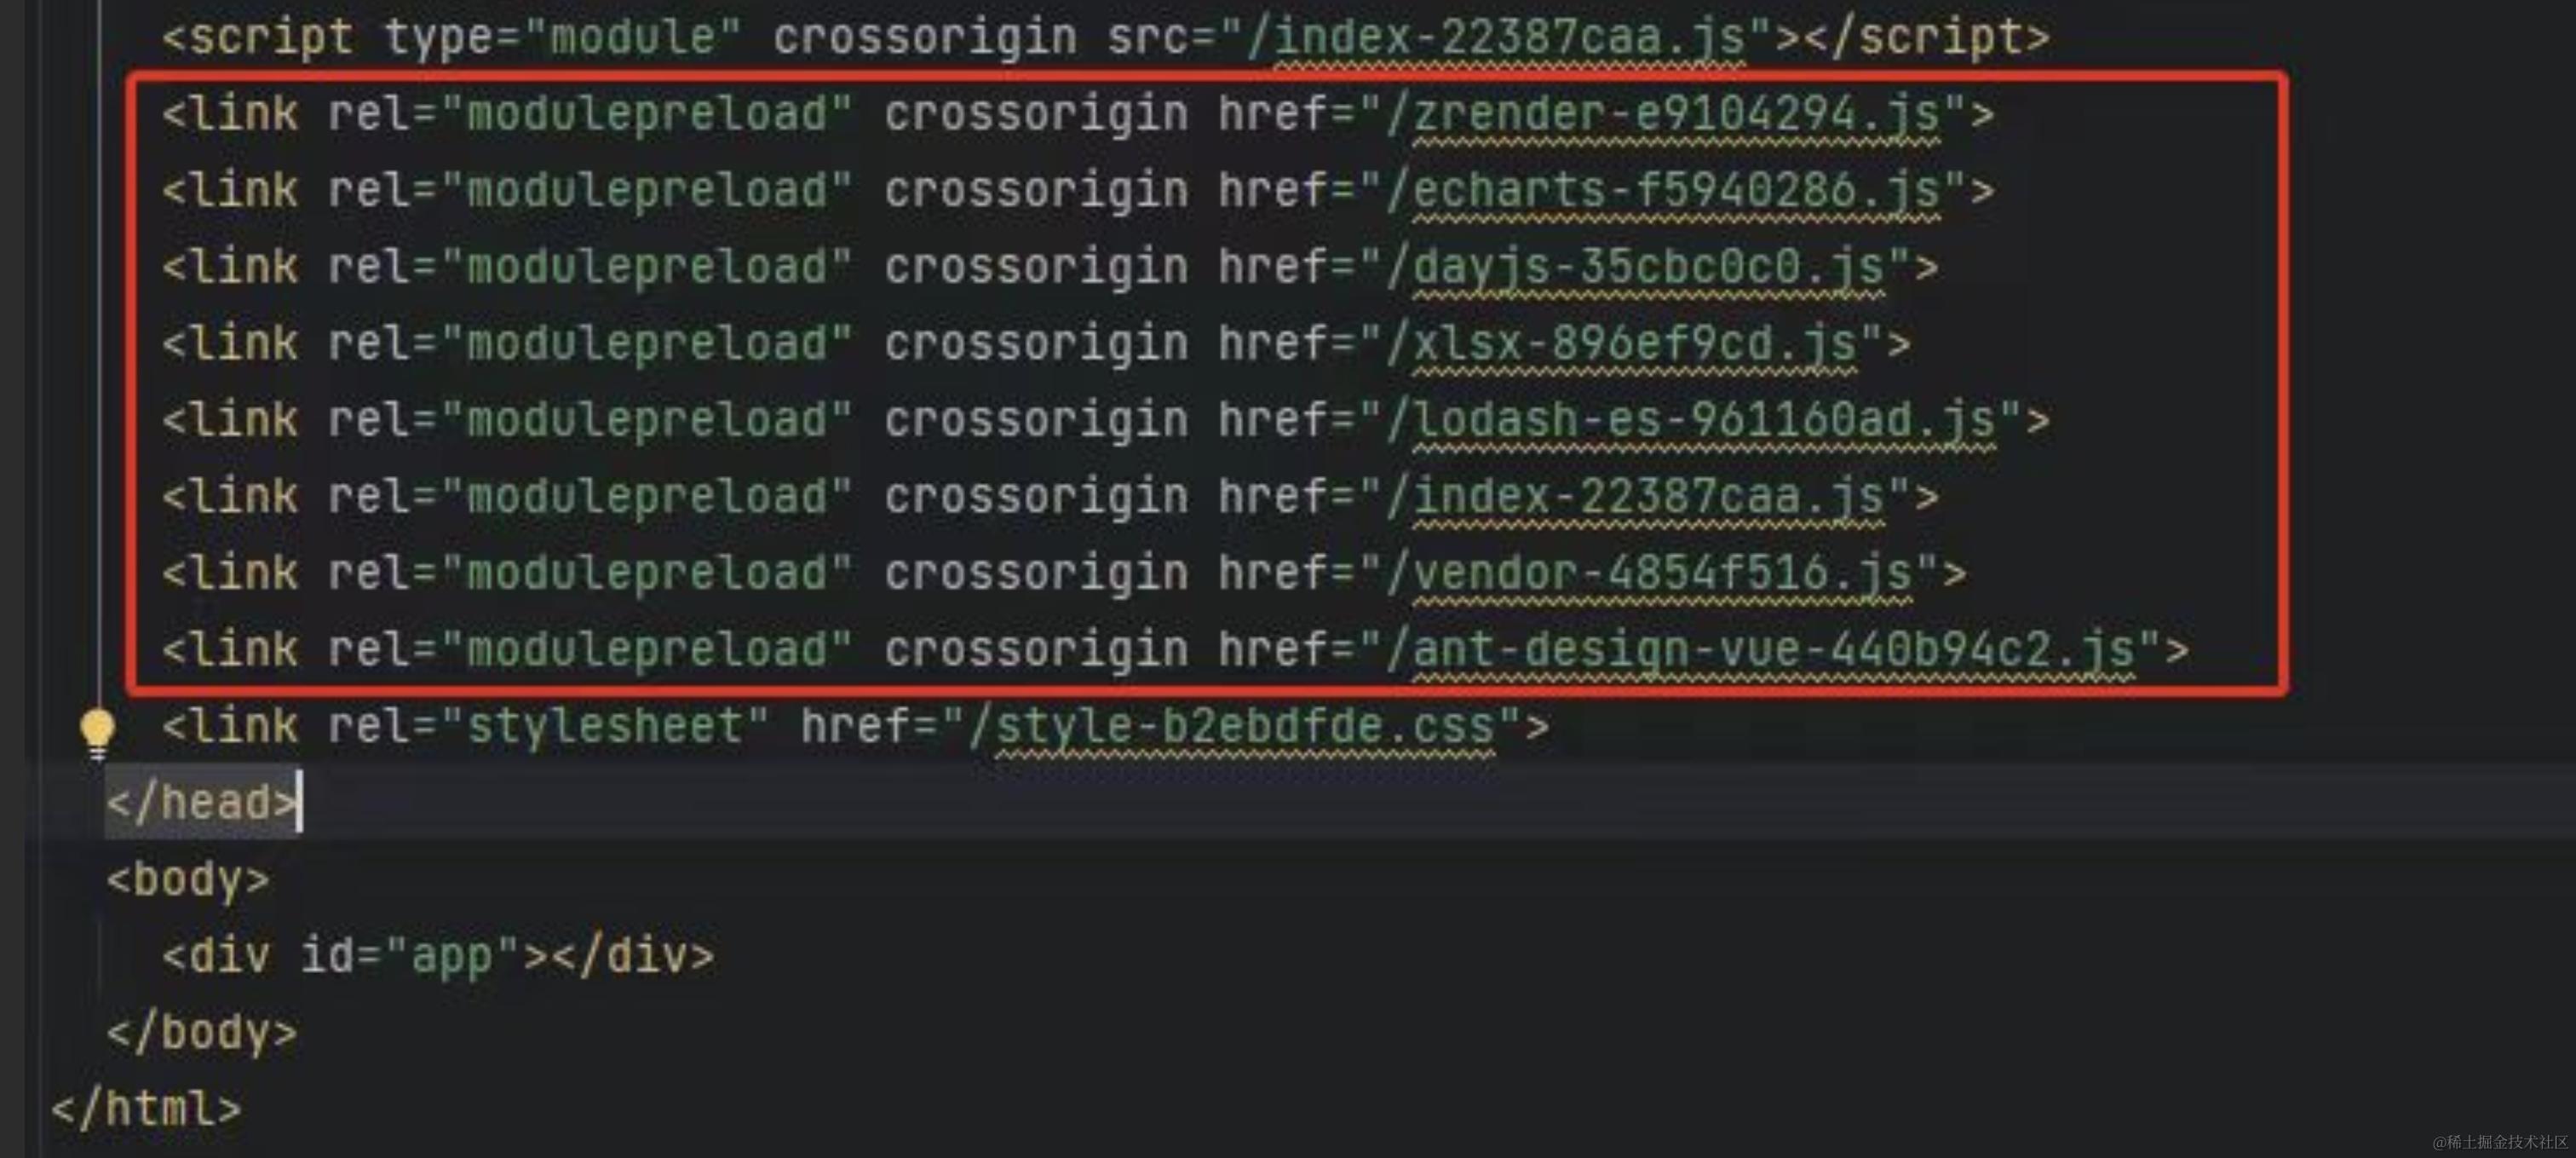Open the zrender-e9104294.js href link
Screen dimensions: 2576x1158
[1676, 114]
